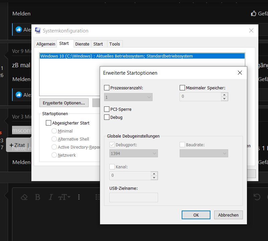Click the +Zitat quote button
The width and height of the screenshot is (268, 241).
17,145
